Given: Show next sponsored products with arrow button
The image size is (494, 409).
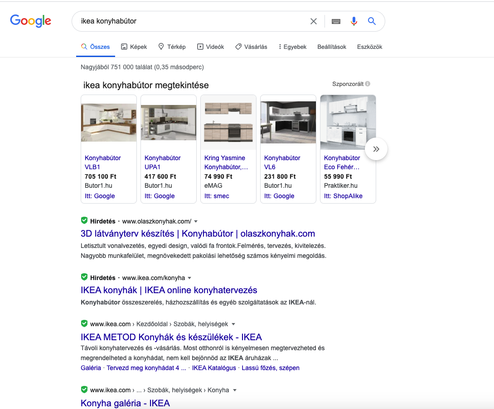Looking at the screenshot, I should pyautogui.click(x=376, y=149).
